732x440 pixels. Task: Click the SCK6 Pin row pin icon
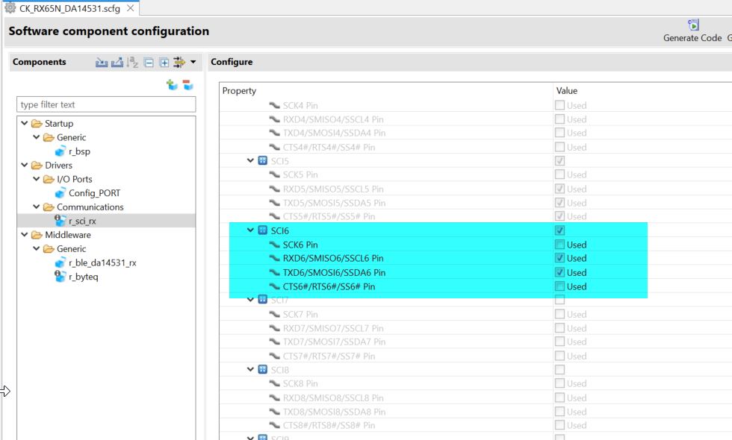(x=275, y=245)
